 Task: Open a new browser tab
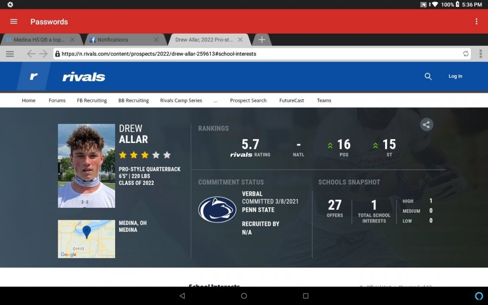(x=262, y=40)
